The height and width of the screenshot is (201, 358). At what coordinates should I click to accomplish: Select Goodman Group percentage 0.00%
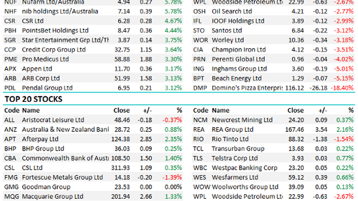(x=173, y=188)
